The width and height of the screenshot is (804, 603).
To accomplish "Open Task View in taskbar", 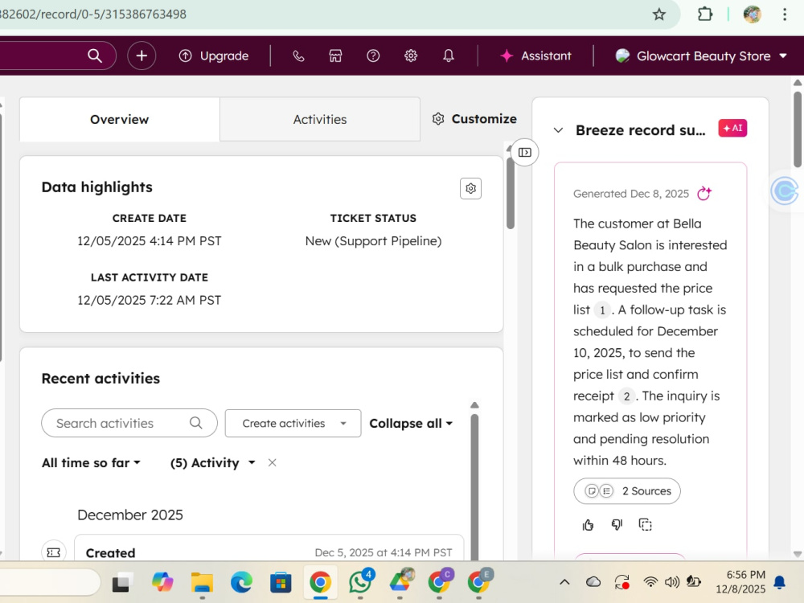I will pos(122,582).
